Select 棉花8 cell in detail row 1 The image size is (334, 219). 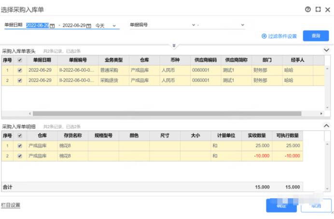(x=72, y=146)
